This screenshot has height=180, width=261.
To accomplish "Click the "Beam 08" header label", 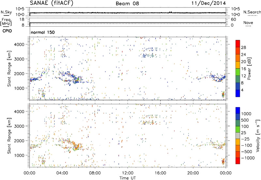I will pos(127,4).
